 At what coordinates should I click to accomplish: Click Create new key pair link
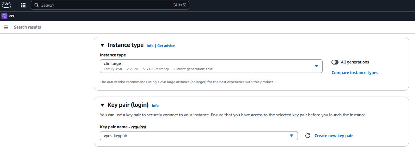[x=334, y=136]
